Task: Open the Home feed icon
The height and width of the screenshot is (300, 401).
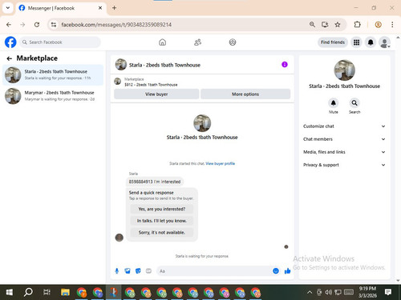Action: coord(162,42)
